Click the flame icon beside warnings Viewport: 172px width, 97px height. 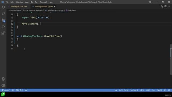[26, 90]
